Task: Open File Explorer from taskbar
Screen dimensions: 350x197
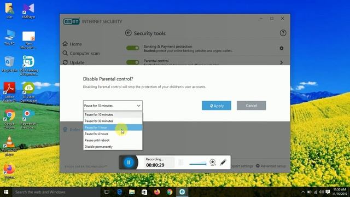Action: pos(132,192)
